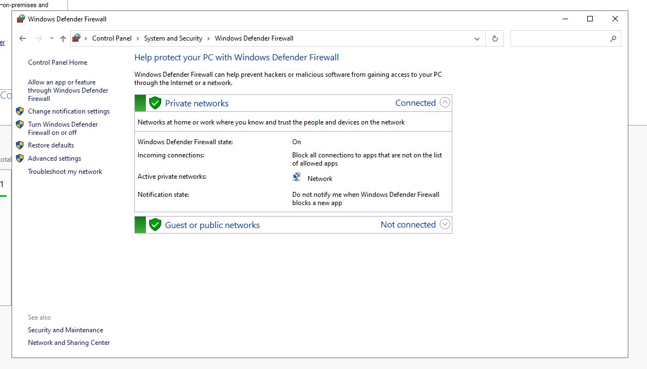Open the recent locations dropdown arrow

click(52, 38)
